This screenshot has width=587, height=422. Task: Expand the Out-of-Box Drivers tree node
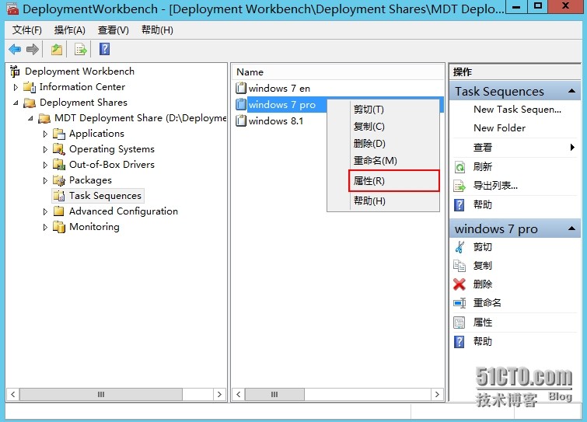(x=45, y=165)
